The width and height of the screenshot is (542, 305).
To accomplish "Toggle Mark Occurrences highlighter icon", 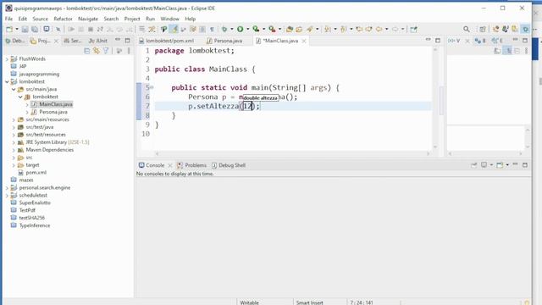I will click(x=174, y=30).
